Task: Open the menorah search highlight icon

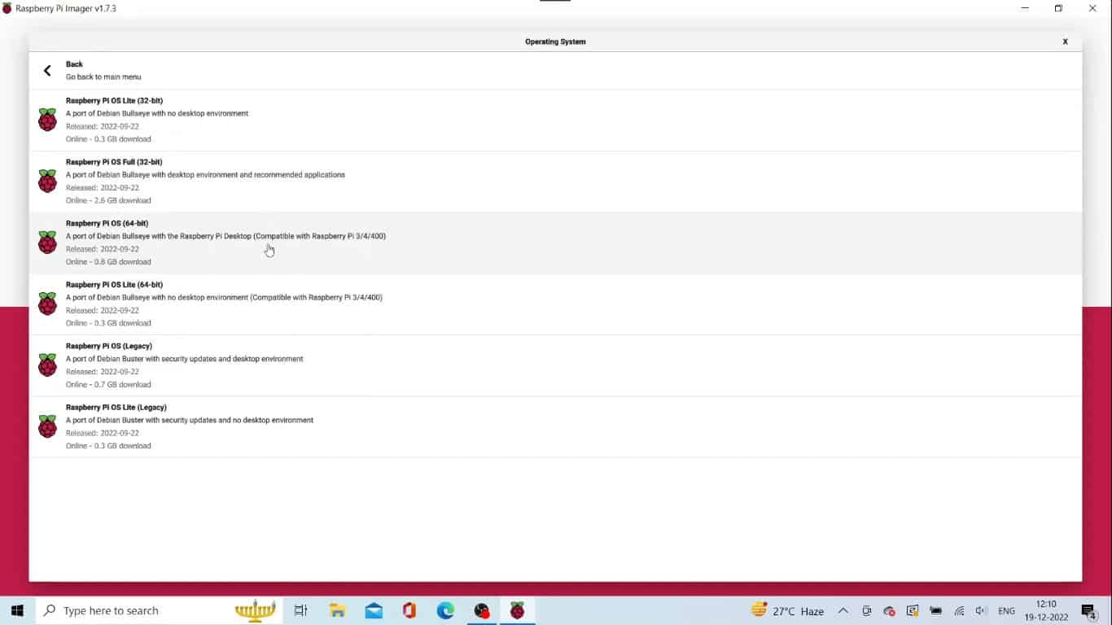Action: (x=255, y=610)
